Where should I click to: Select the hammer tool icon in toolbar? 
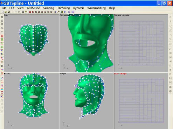point(58,12)
